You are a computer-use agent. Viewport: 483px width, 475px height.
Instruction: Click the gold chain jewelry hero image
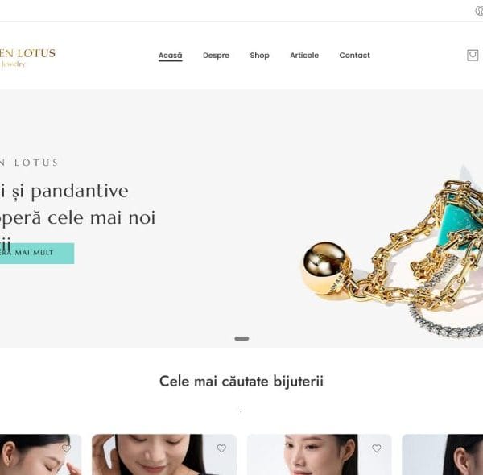click(x=392, y=256)
